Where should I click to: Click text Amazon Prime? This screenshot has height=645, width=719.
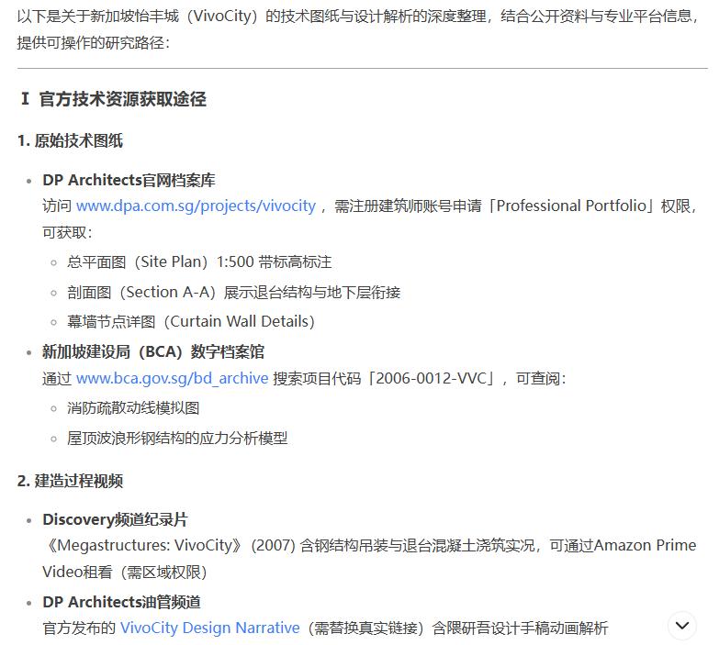click(645, 545)
